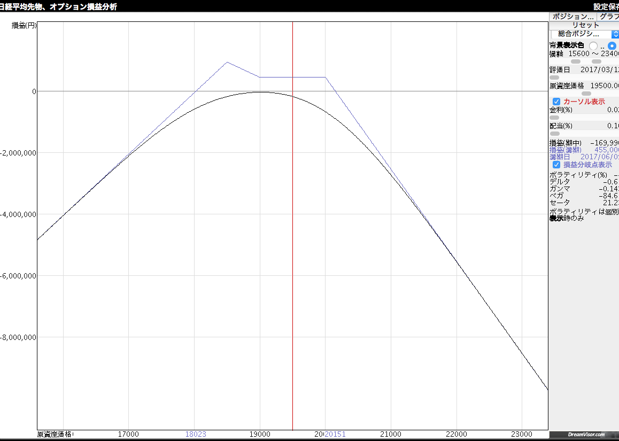Toggle the カーソル表示 checkbox
Image resolution: width=619 pixels, height=441 pixels.
tap(556, 102)
